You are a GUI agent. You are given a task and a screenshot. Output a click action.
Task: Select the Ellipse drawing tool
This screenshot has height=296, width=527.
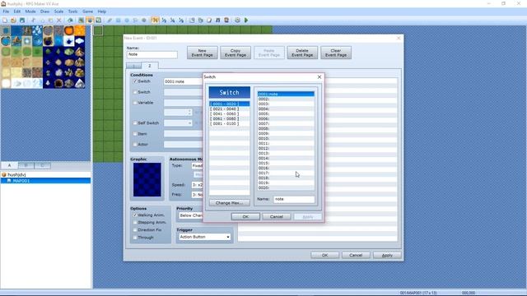tap(127, 21)
